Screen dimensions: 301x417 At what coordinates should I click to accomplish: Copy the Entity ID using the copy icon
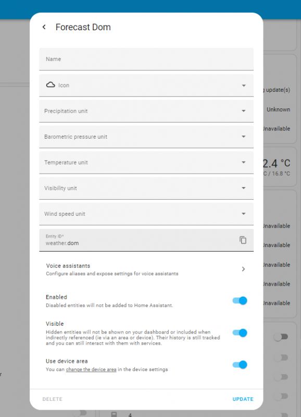(x=242, y=239)
